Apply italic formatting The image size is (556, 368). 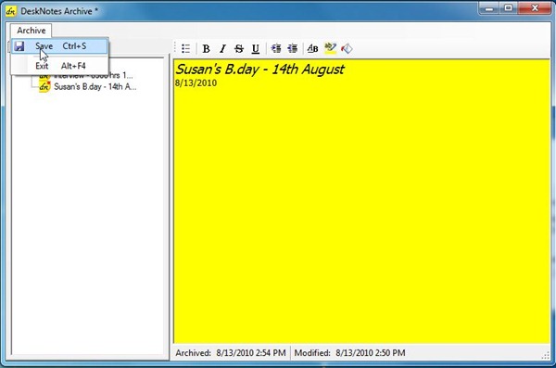point(222,48)
